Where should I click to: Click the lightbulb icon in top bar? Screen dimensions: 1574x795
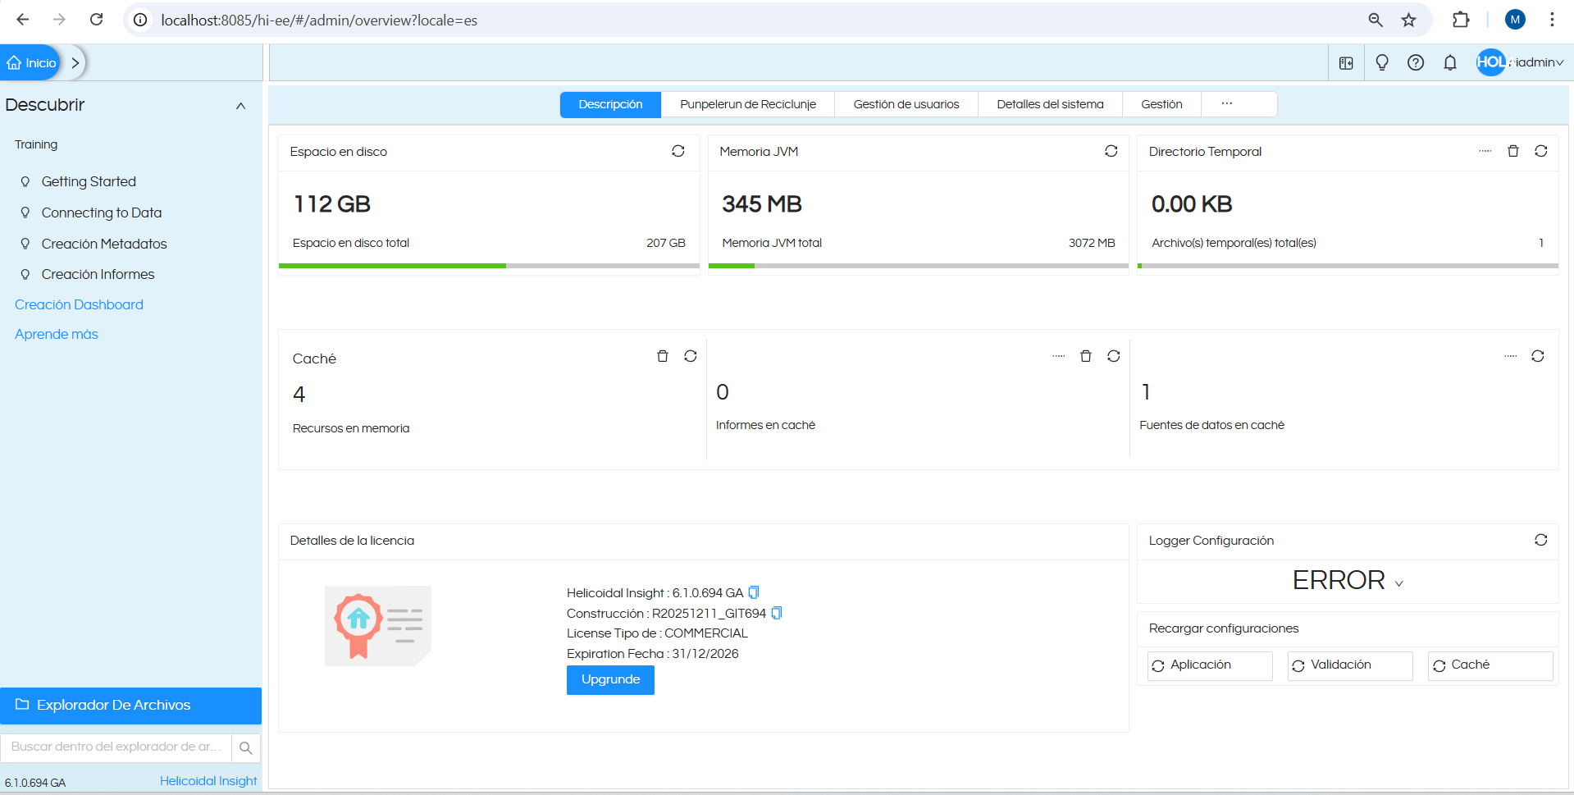[1381, 63]
